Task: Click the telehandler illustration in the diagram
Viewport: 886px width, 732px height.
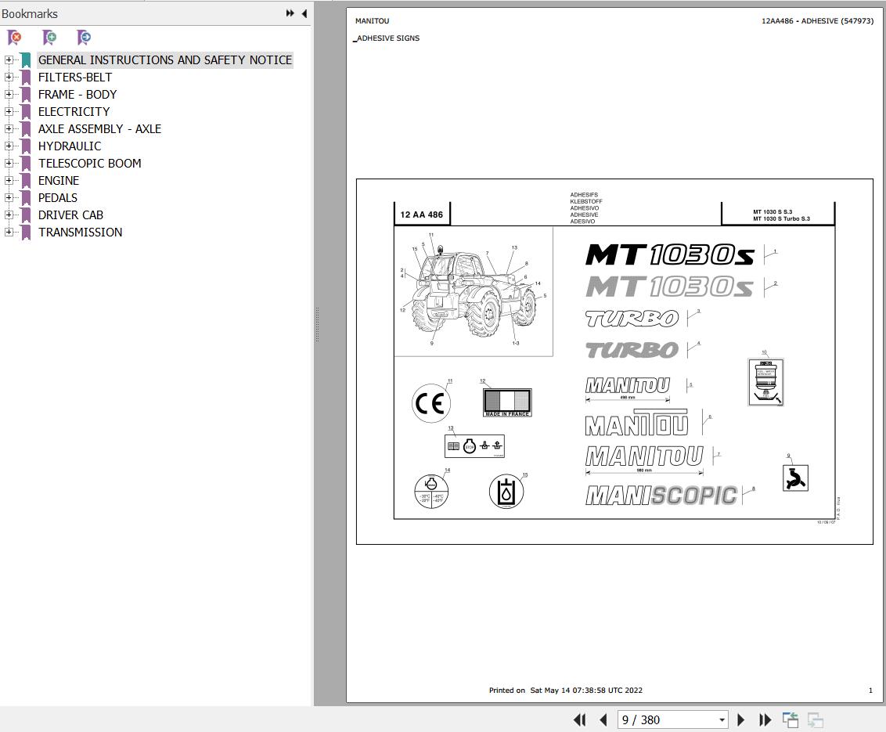Action: (x=474, y=292)
